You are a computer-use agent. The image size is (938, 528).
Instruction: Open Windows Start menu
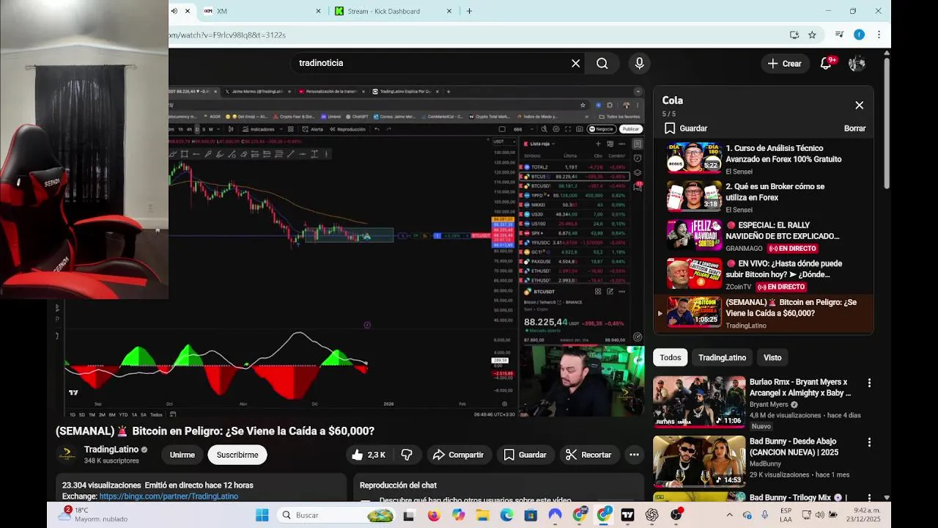pos(262,516)
